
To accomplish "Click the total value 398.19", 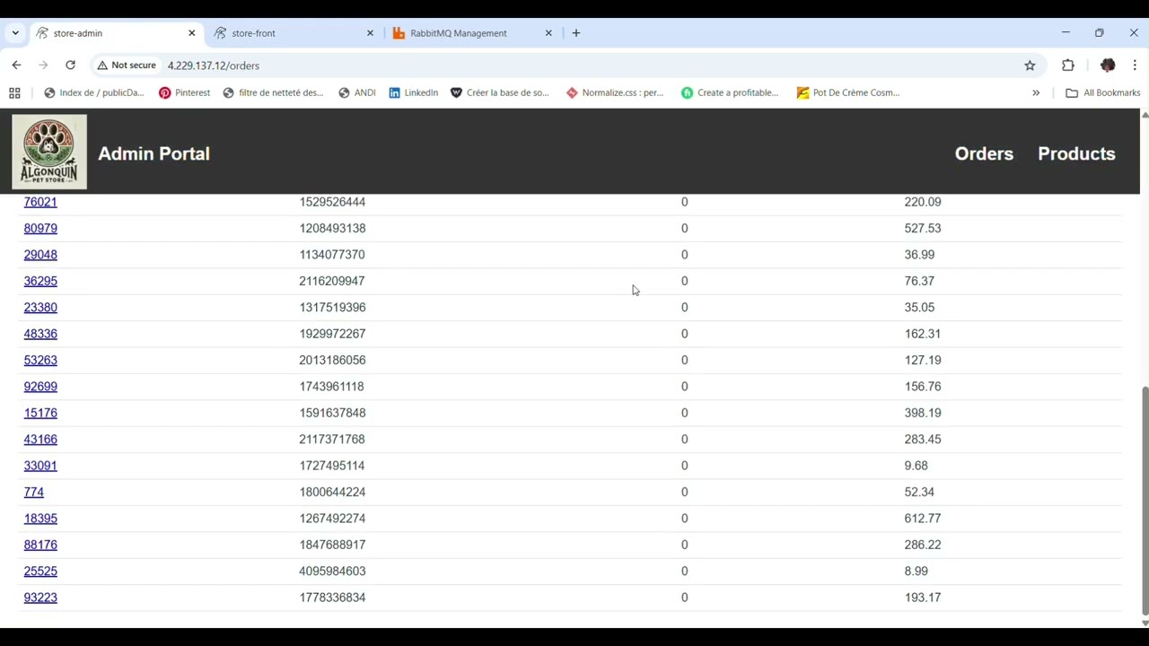I will [x=923, y=413].
